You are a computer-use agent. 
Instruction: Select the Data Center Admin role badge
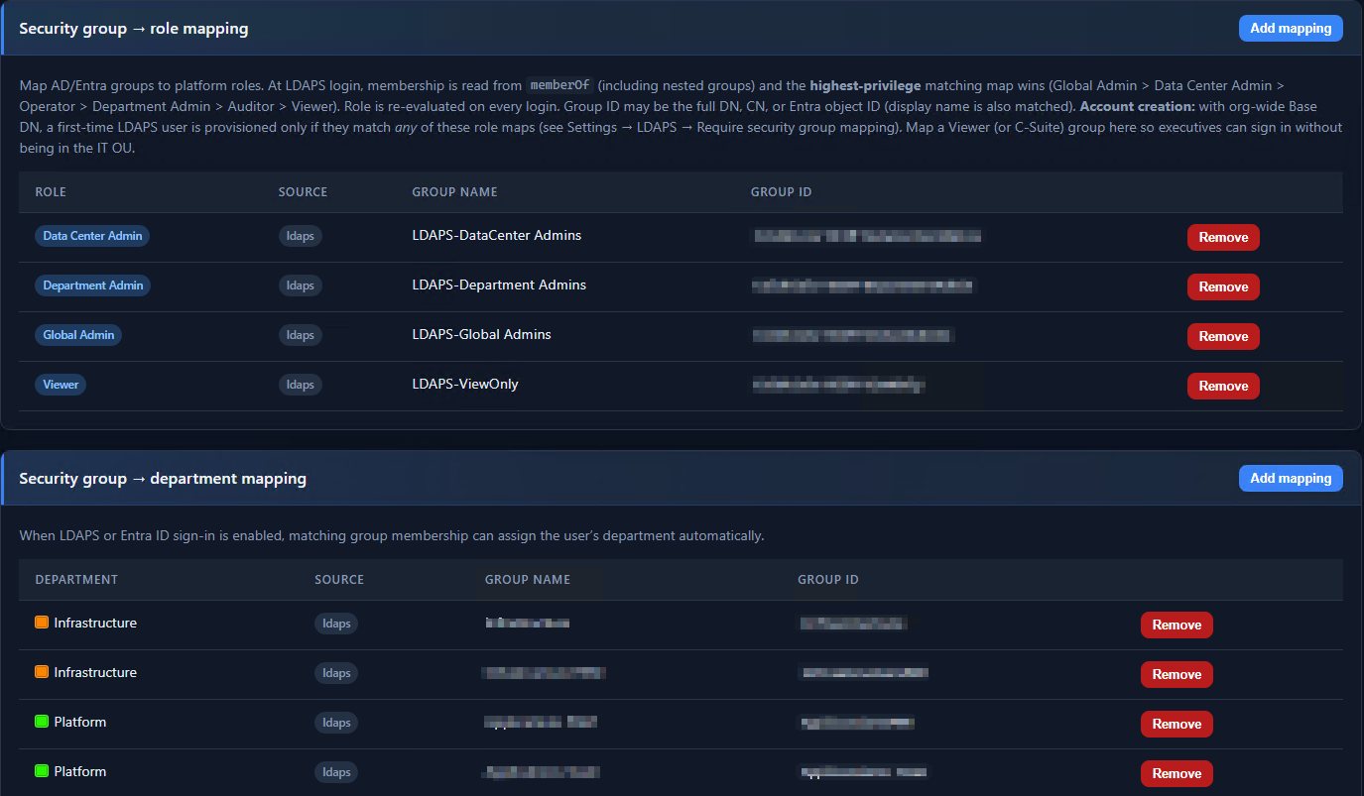pyautogui.click(x=93, y=236)
